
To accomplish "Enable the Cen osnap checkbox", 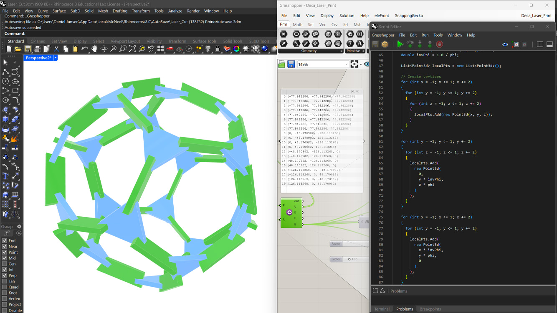I will point(5,264).
